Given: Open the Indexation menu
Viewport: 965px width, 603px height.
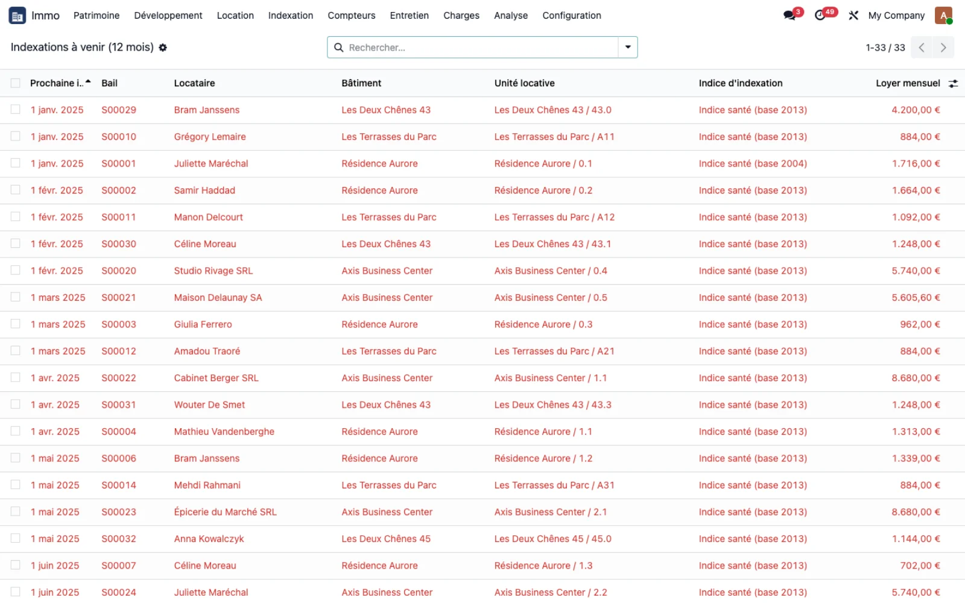Looking at the screenshot, I should [x=291, y=16].
